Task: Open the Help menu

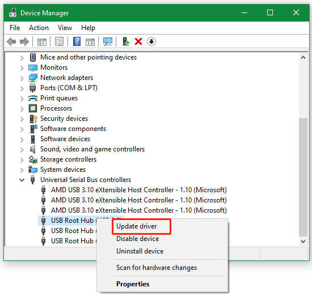Action: pos(88,28)
